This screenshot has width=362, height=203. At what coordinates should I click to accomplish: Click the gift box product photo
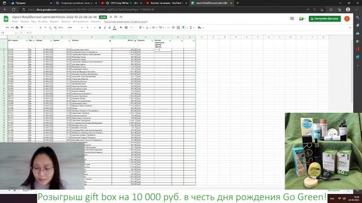click(324, 151)
